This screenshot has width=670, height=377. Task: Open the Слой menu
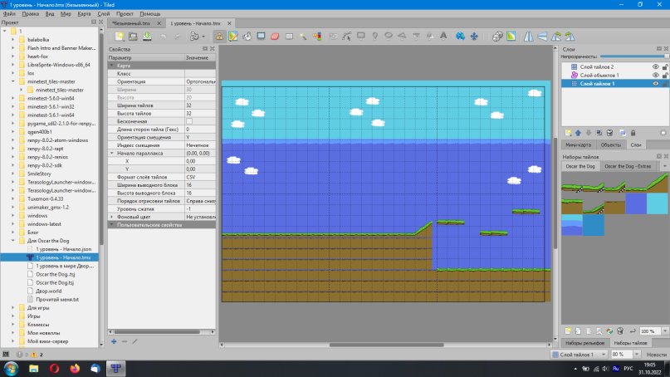tap(104, 13)
